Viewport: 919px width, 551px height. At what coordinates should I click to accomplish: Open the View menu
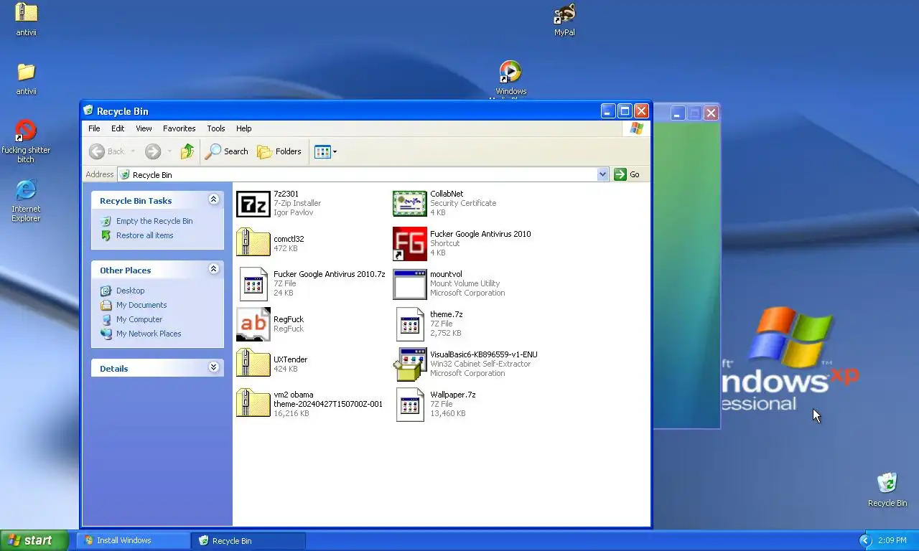(144, 128)
